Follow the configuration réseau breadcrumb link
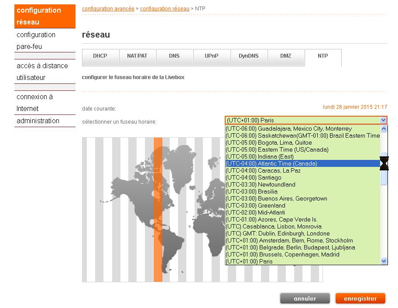This screenshot has height=308, width=398. point(165,8)
